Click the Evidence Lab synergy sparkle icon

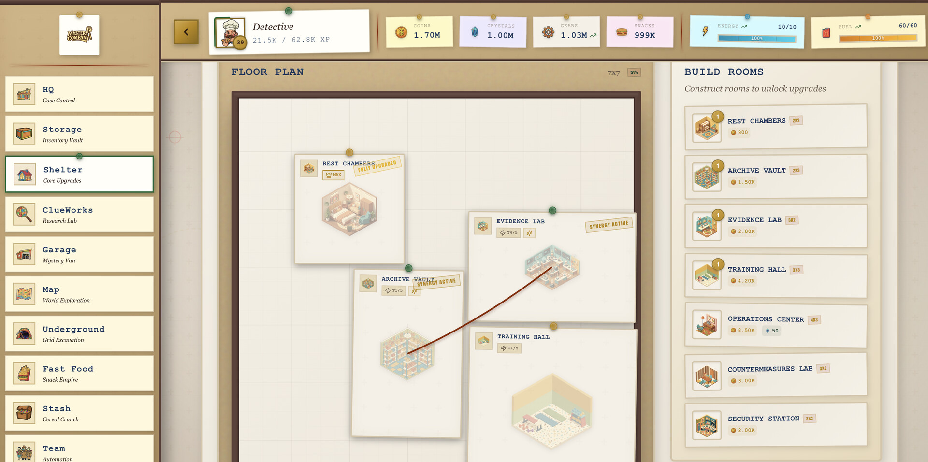coord(529,233)
